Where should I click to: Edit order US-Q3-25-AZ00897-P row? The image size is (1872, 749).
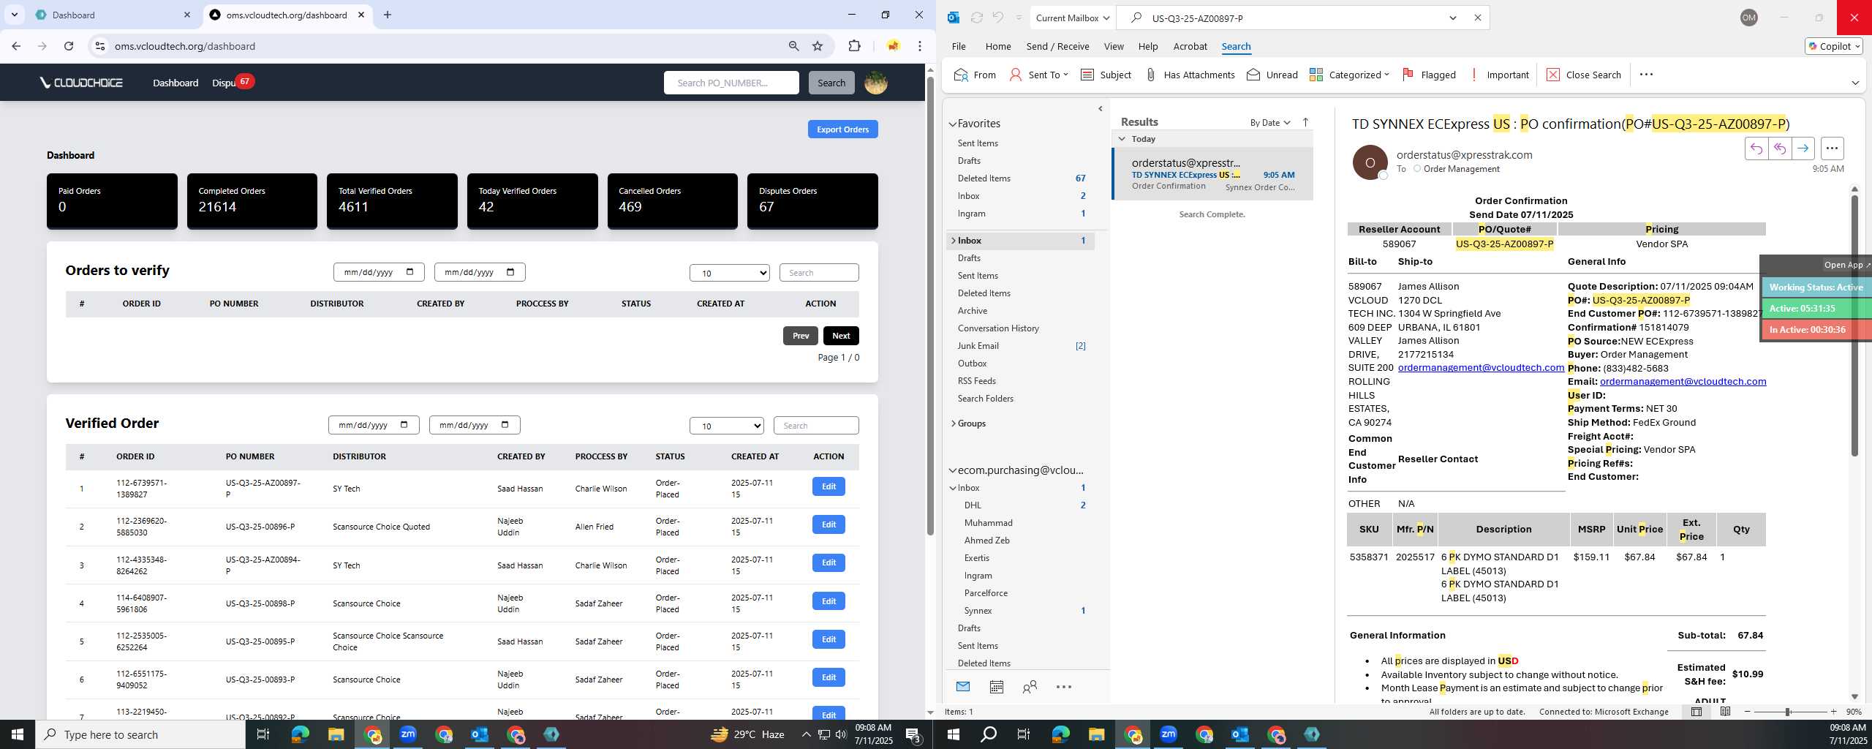coord(828,486)
